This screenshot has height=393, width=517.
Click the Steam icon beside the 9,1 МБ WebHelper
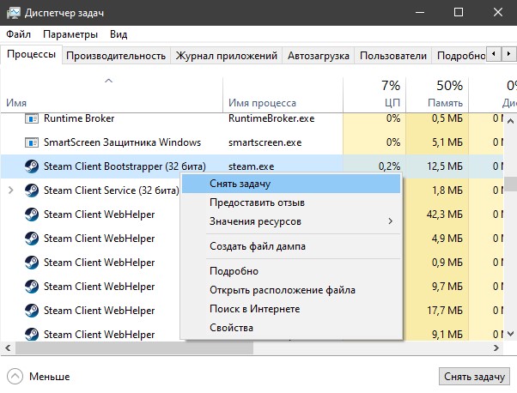coord(32,334)
